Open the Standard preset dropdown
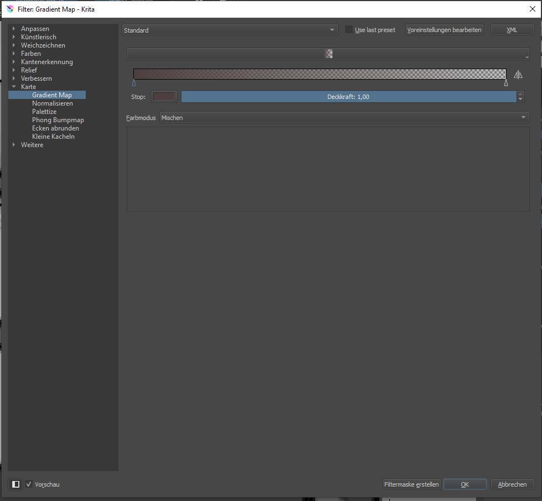 (x=230, y=30)
